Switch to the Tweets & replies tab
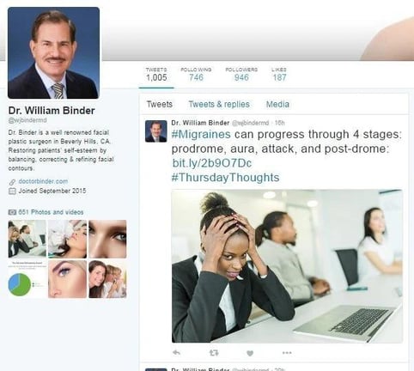Viewport: 414px width, 371px height. point(219,104)
